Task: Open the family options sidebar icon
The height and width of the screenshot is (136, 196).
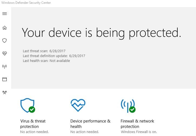Action: pyautogui.click(x=5, y=92)
